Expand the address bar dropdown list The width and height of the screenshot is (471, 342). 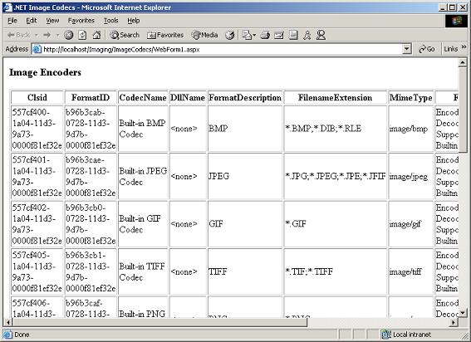coord(406,49)
